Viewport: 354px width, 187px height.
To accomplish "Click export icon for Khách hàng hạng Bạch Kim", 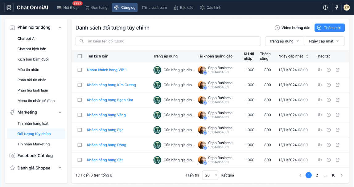I will point(338,100).
